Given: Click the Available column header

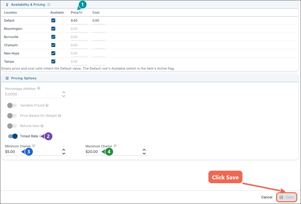Looking at the screenshot, I should click(x=57, y=13).
